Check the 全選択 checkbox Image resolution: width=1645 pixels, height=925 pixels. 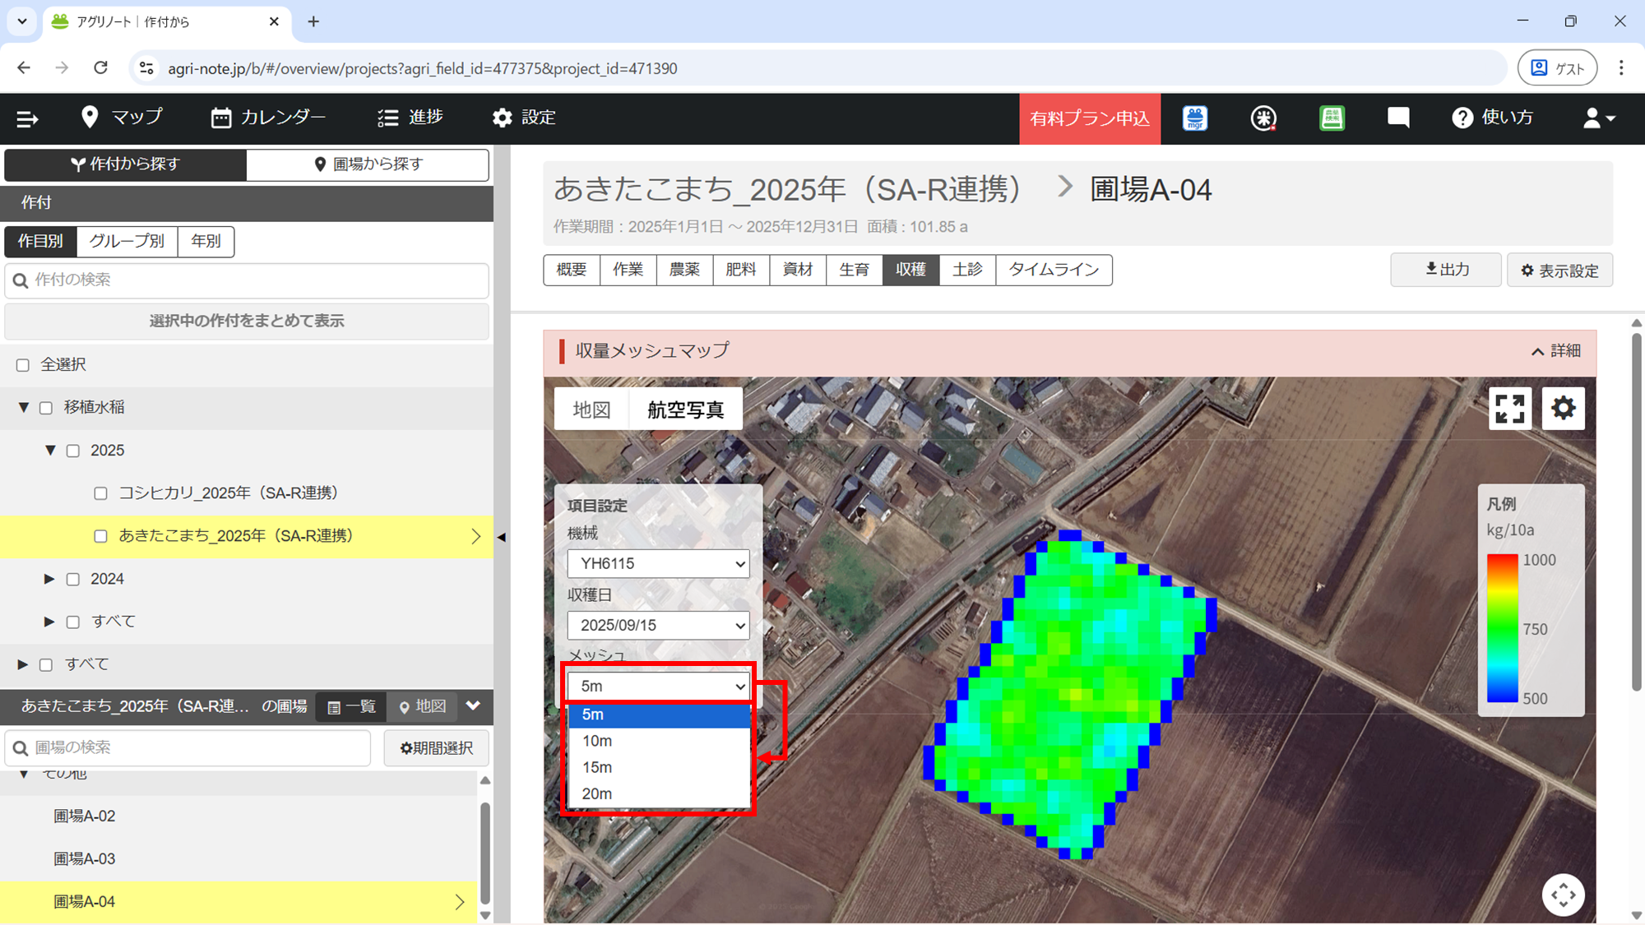click(23, 365)
